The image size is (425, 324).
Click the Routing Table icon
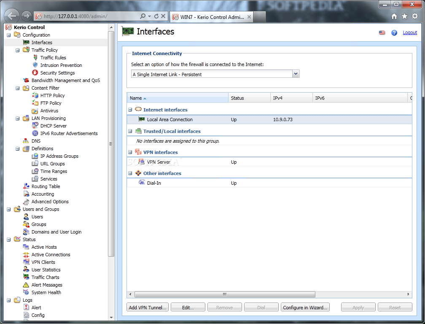coord(26,186)
